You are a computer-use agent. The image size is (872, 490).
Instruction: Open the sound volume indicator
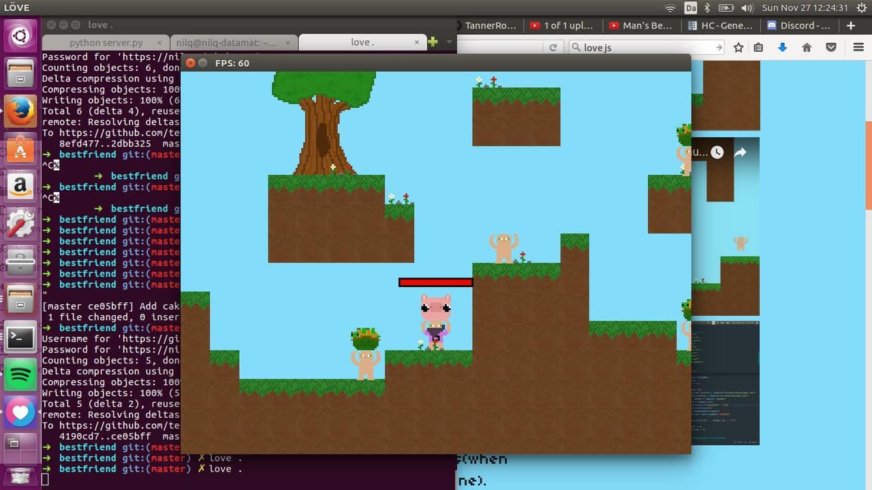[747, 7]
